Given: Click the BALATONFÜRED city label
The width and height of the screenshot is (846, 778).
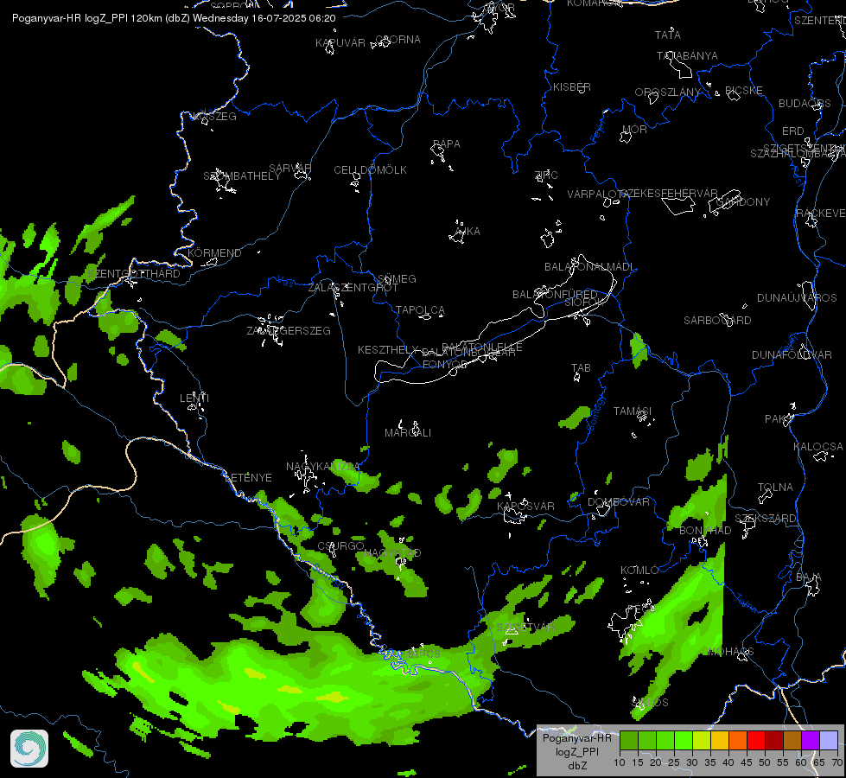Looking at the screenshot, I should (x=555, y=295).
